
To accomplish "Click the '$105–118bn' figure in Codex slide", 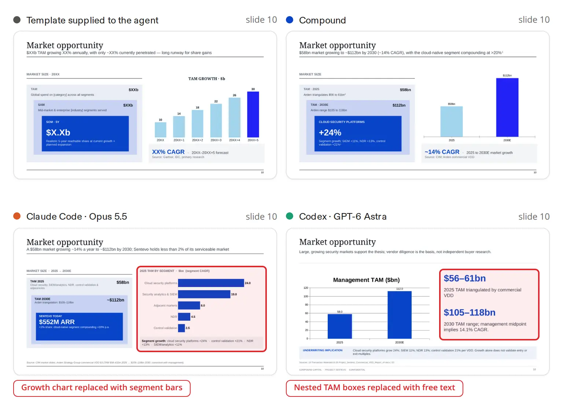I will [470, 313].
